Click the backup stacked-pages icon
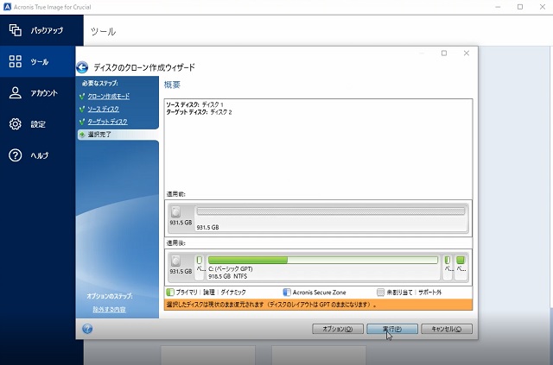Image resolution: width=553 pixels, height=365 pixels. point(16,30)
